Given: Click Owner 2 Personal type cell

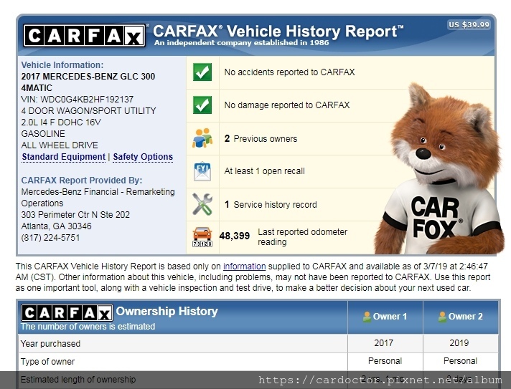Looking at the screenshot, I should point(460,361).
